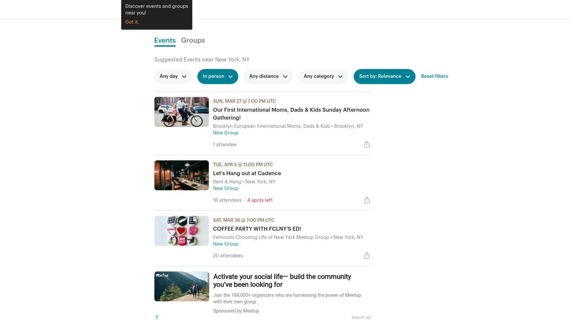The image size is (570, 320).
Task: Open the bicycle family event thumbnail
Action: click(181, 112)
